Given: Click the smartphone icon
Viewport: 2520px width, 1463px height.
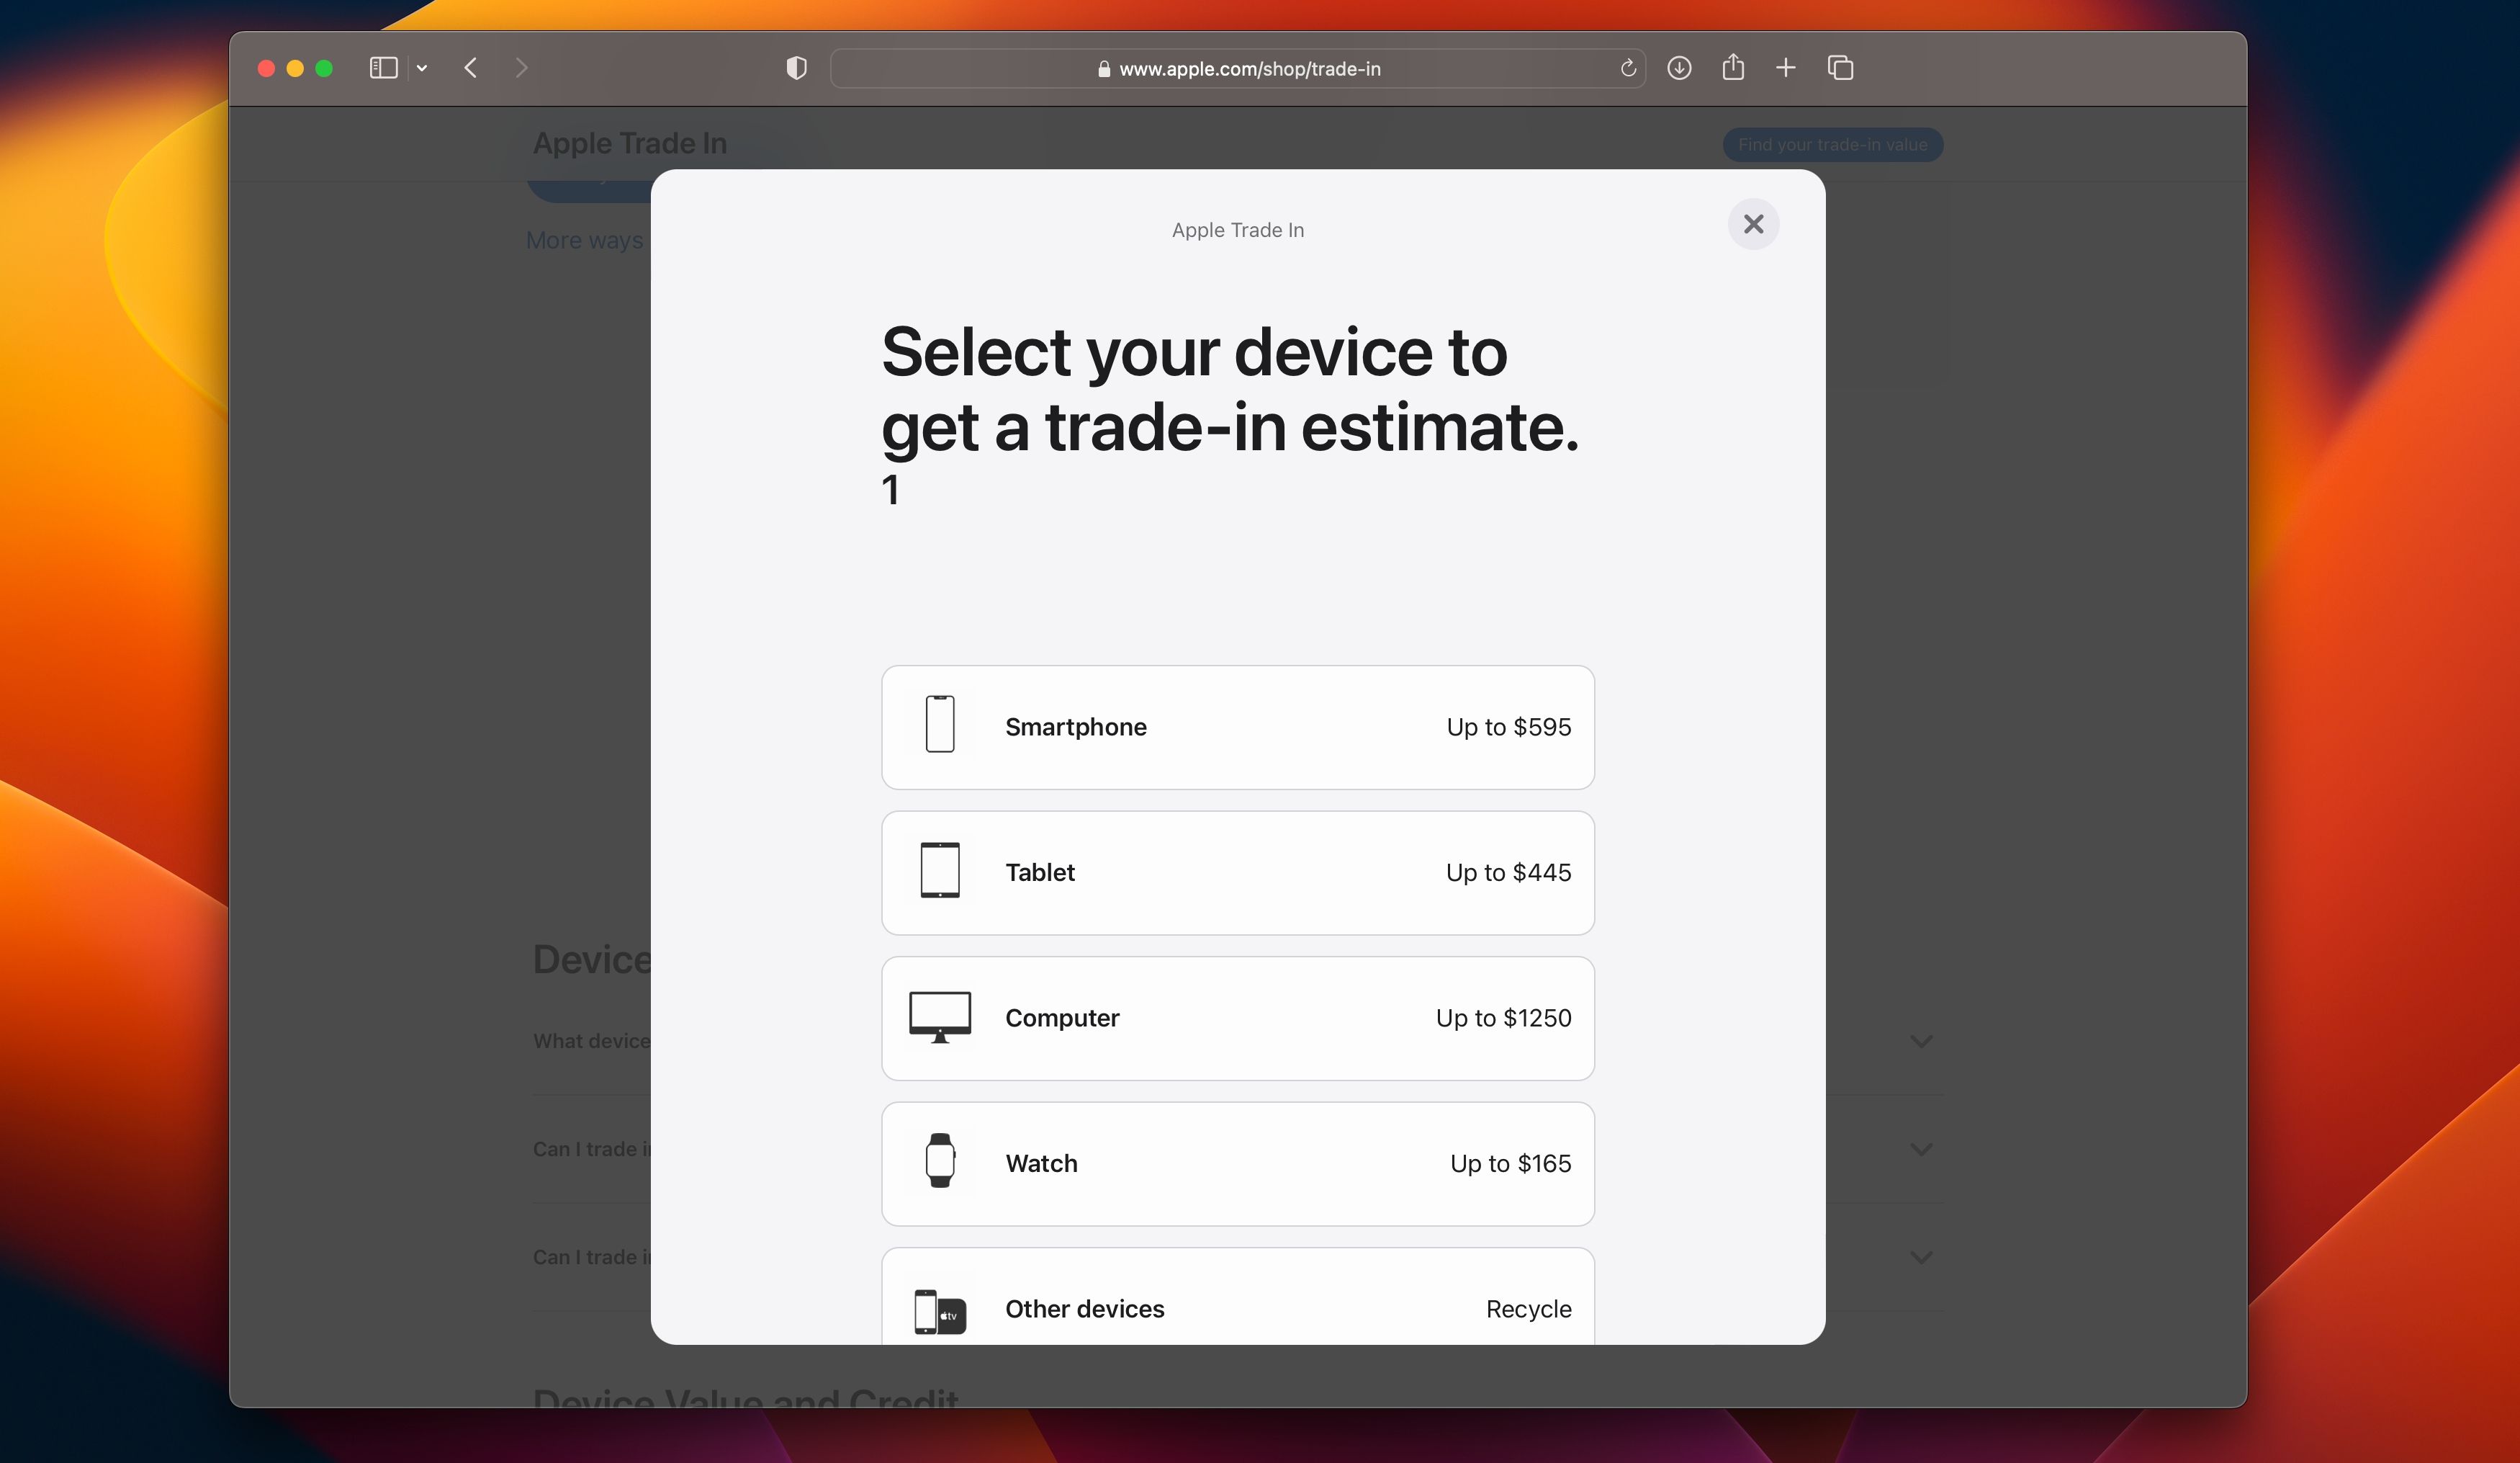Looking at the screenshot, I should point(940,725).
